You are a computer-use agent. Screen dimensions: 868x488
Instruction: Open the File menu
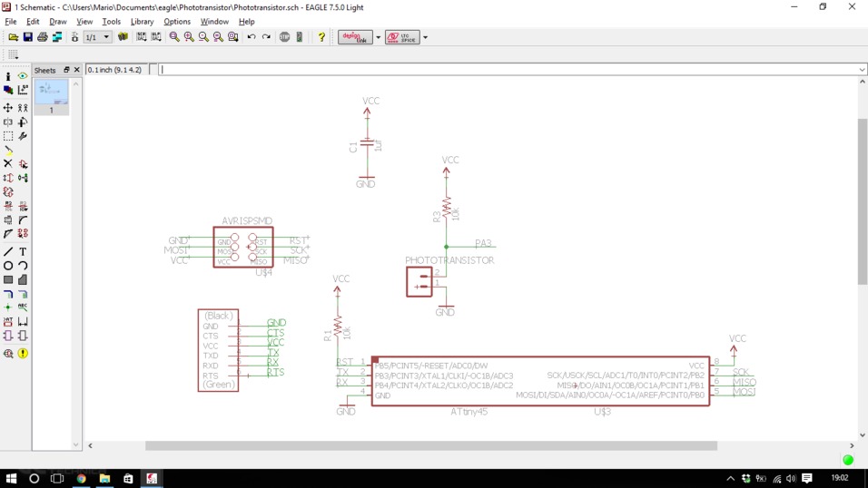pos(11,22)
